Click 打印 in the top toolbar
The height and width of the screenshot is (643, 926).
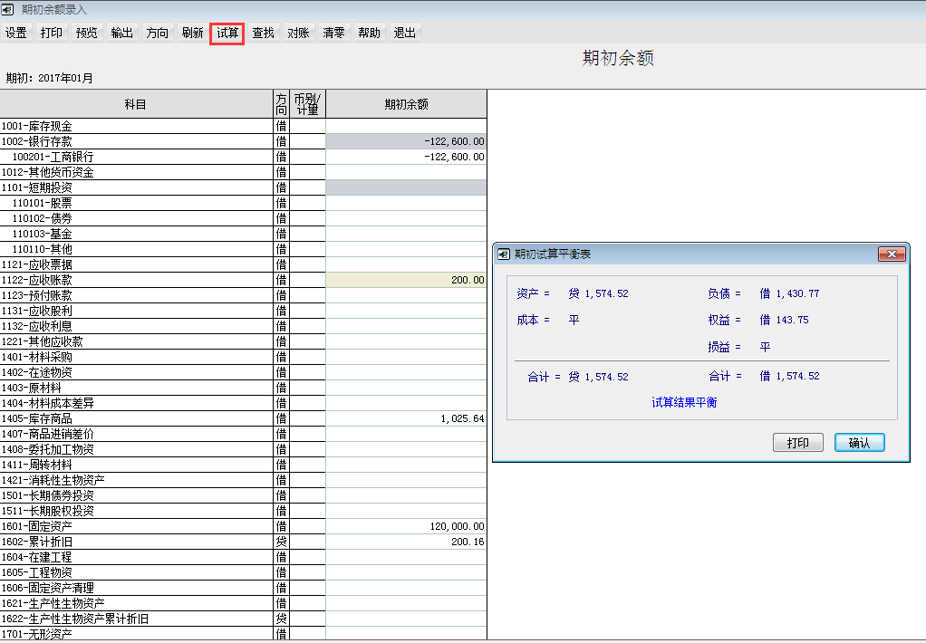coord(52,34)
